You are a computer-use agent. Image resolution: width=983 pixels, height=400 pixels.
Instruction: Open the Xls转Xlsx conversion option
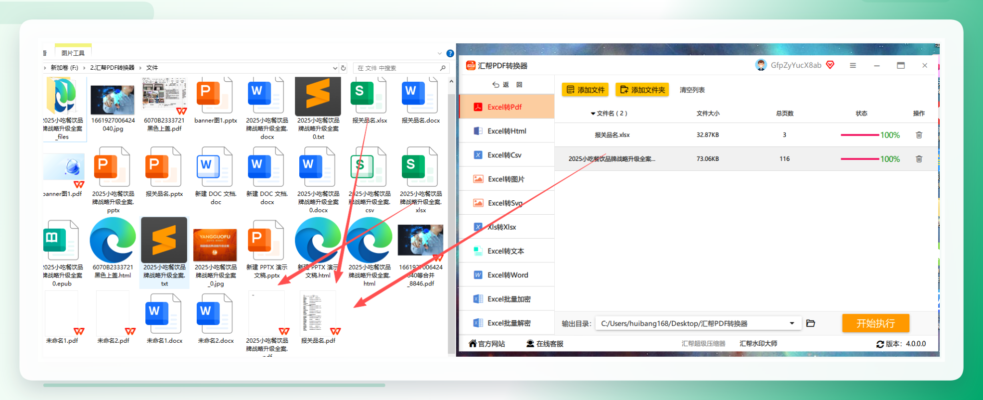tap(506, 227)
